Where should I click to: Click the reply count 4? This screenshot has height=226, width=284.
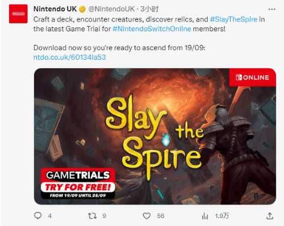pyautogui.click(x=49, y=216)
